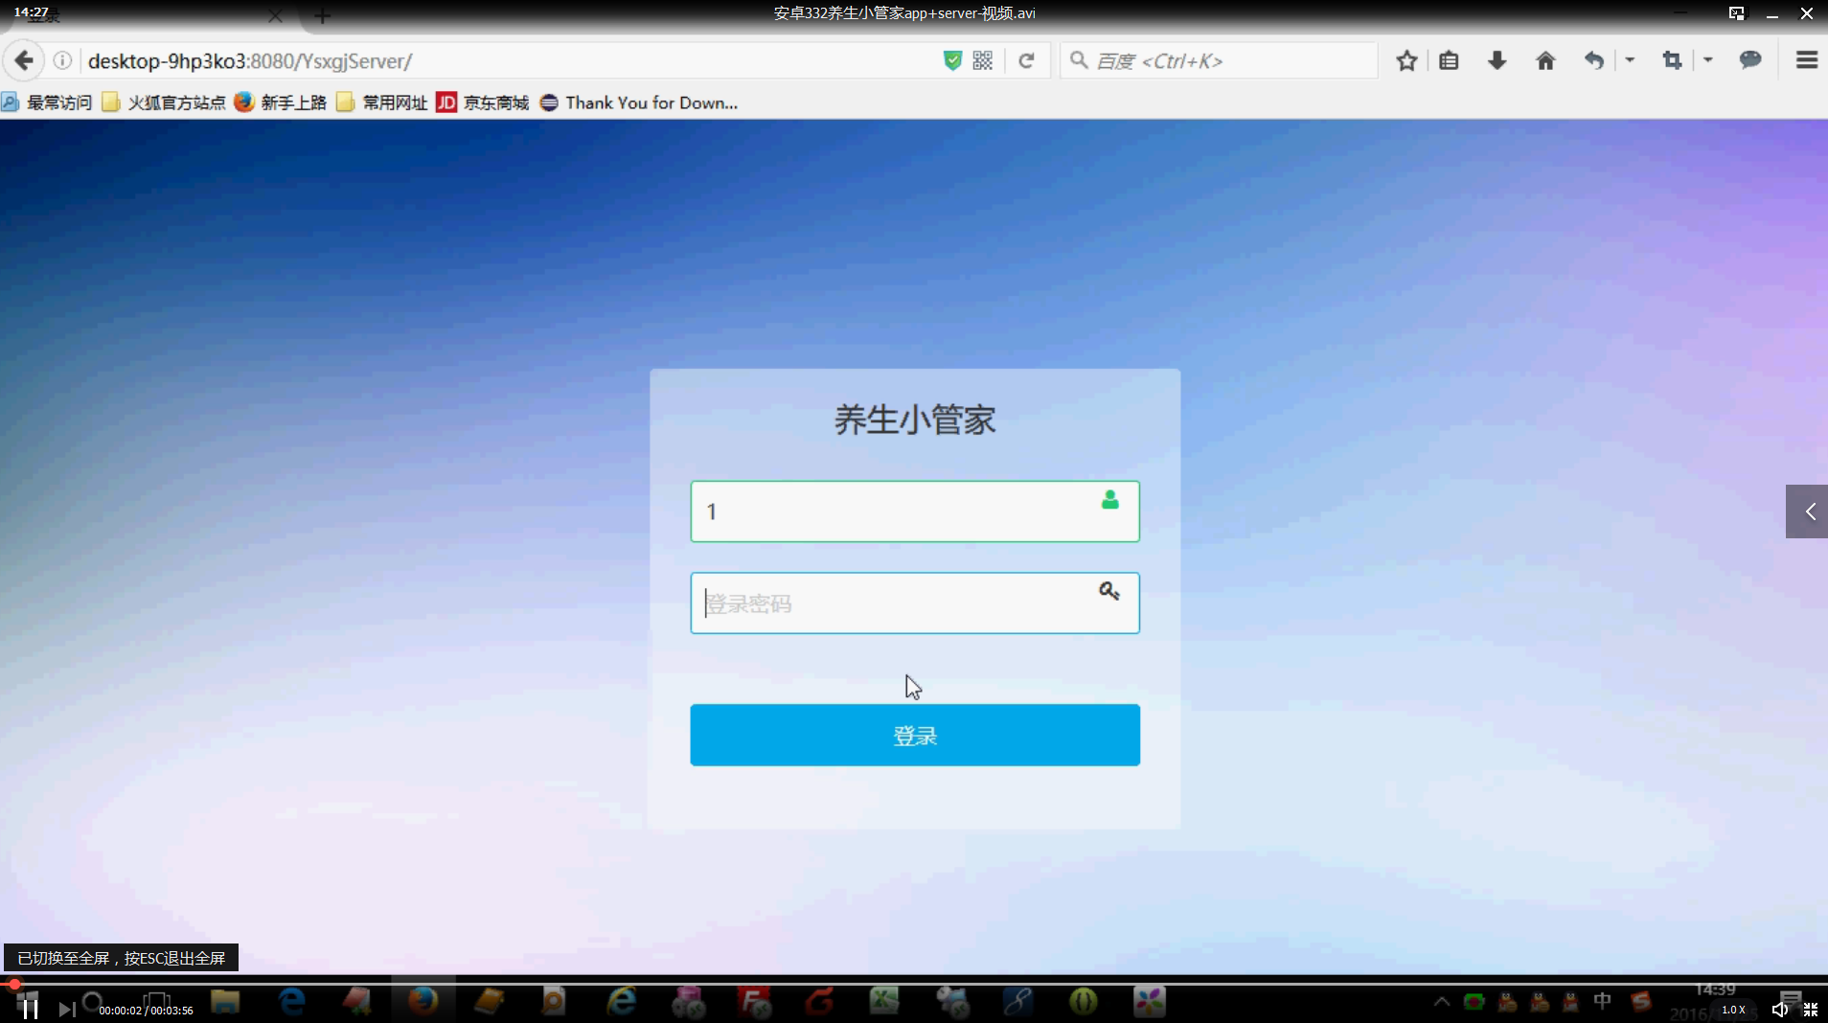Click the Firefox icon in the taskbar
Image resolution: width=1828 pixels, height=1023 pixels.
(x=424, y=1003)
